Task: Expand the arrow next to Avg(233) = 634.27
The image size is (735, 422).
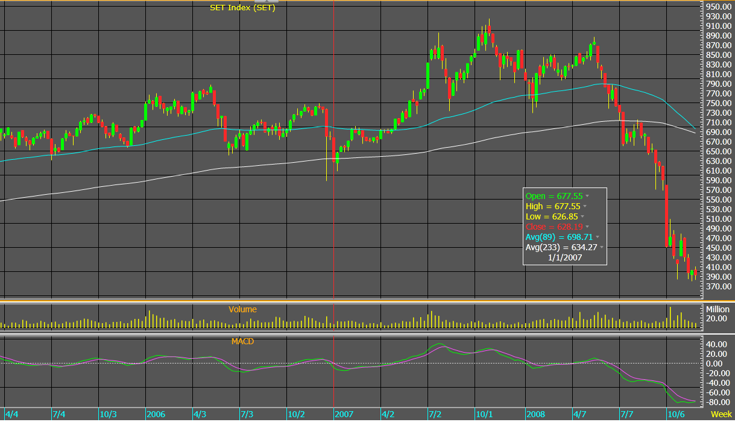Action: pos(601,247)
